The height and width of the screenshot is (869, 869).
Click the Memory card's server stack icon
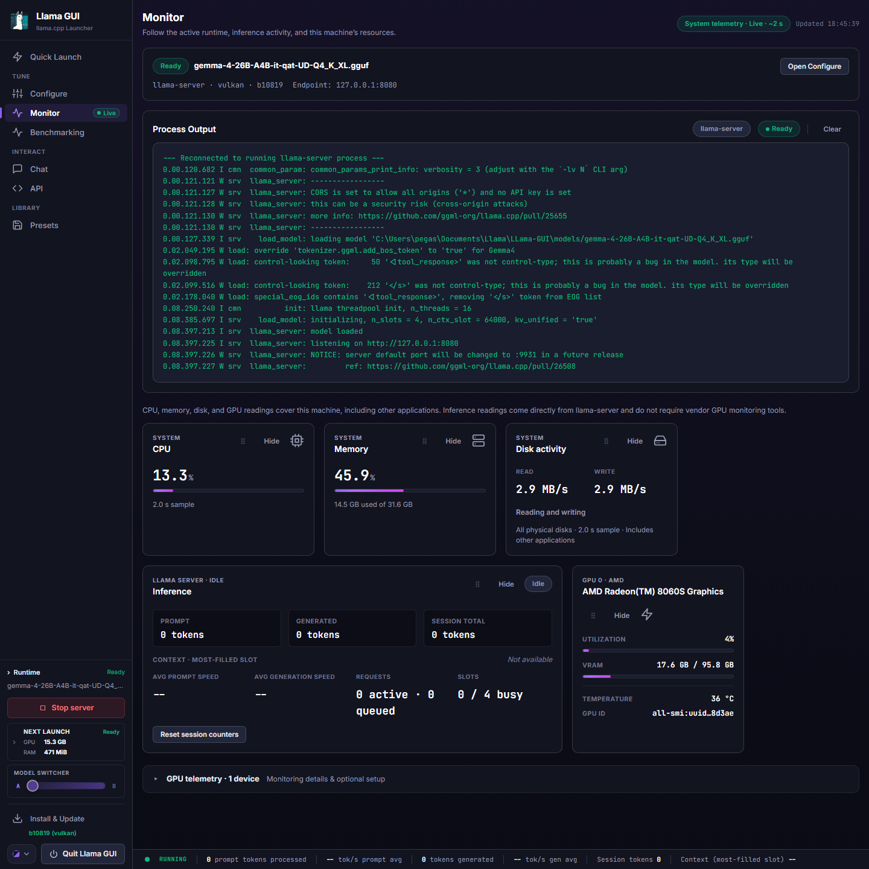click(479, 441)
